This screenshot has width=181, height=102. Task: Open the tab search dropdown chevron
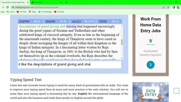(x=163, y=2)
